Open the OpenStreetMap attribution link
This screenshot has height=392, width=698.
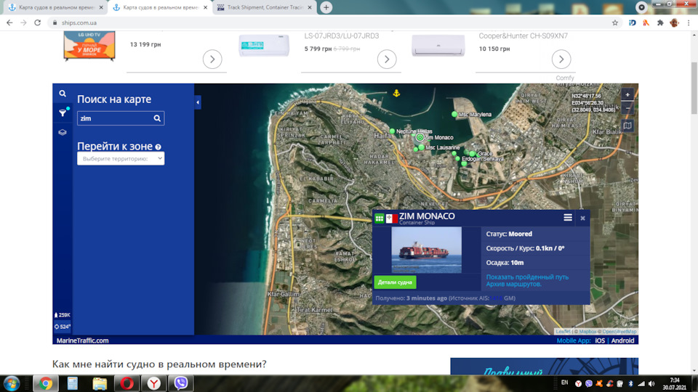[619, 332]
